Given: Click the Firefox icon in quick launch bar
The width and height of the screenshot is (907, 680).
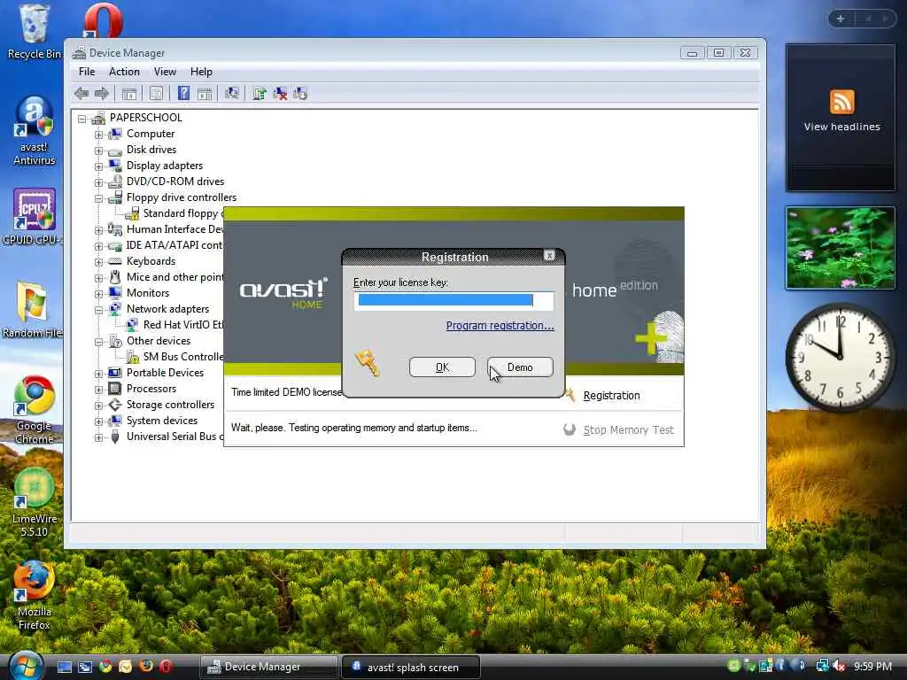Looking at the screenshot, I should tap(146, 666).
